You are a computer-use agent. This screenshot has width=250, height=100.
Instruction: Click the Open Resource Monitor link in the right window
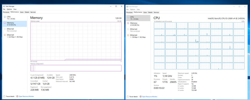[x=150, y=97]
